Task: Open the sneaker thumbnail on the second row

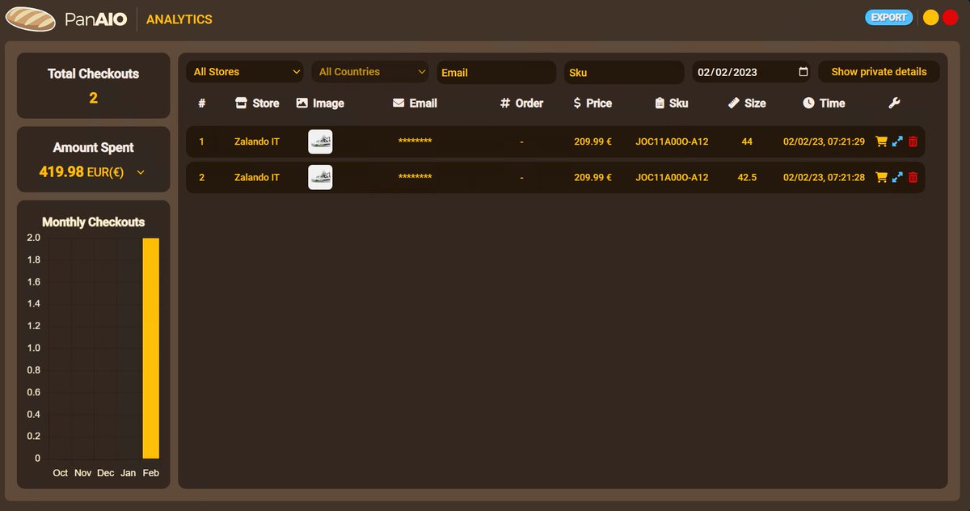Action: 320,177
